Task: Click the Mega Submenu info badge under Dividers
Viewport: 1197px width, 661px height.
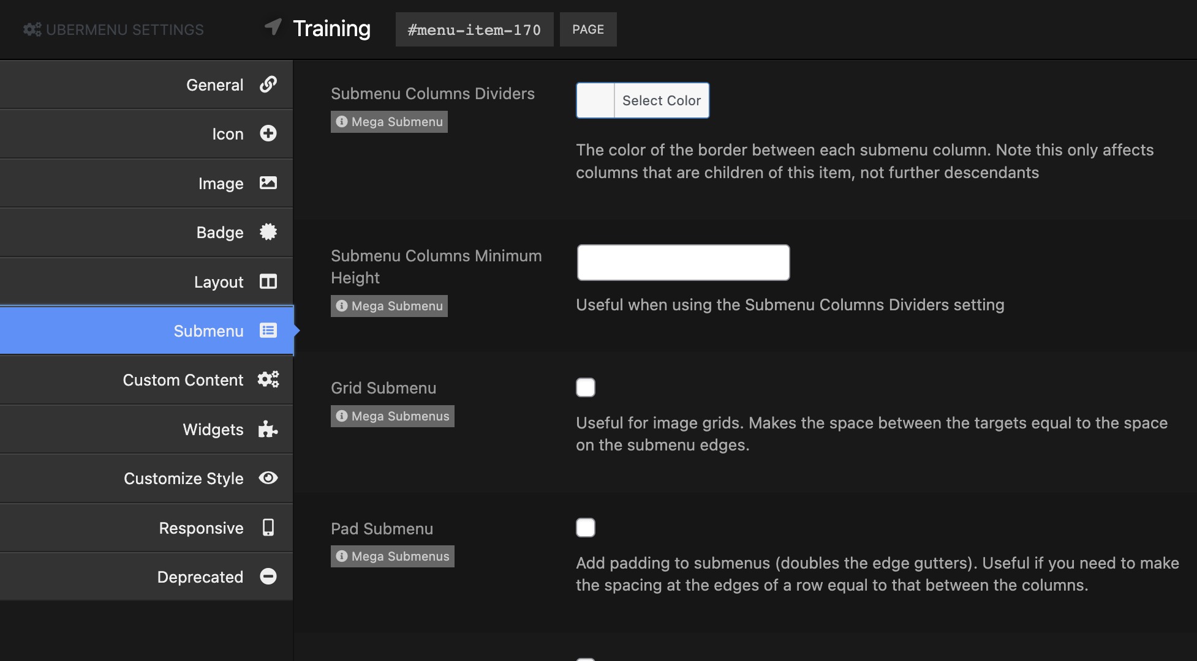Action: coord(389,122)
